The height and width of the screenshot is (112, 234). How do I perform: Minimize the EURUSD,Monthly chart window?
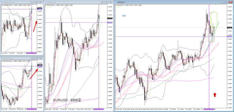(32, 2)
